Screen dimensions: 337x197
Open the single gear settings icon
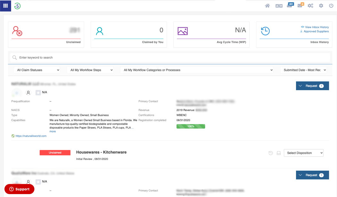(321, 6)
